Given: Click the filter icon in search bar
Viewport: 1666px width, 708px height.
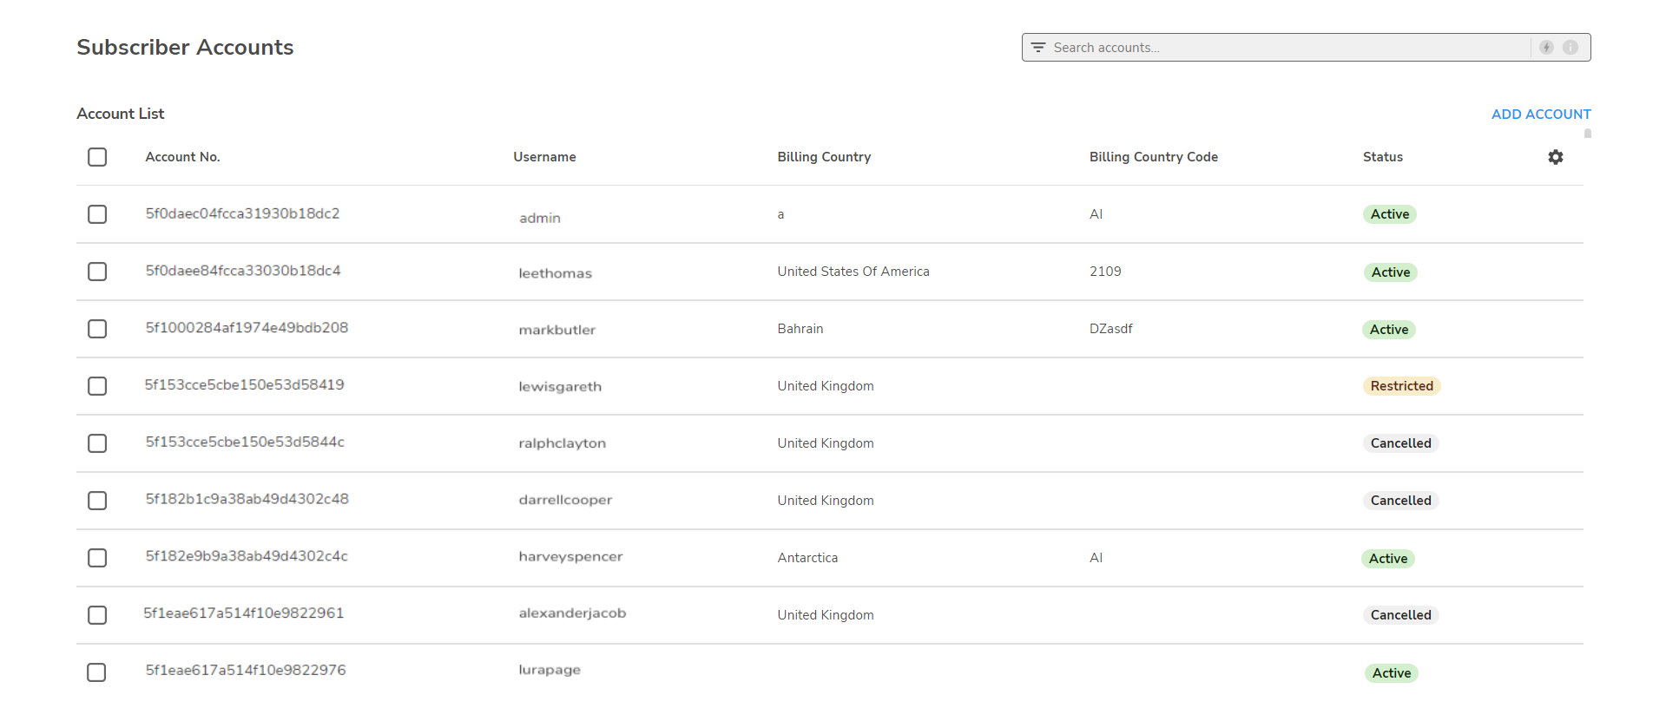Looking at the screenshot, I should pyautogui.click(x=1037, y=48).
